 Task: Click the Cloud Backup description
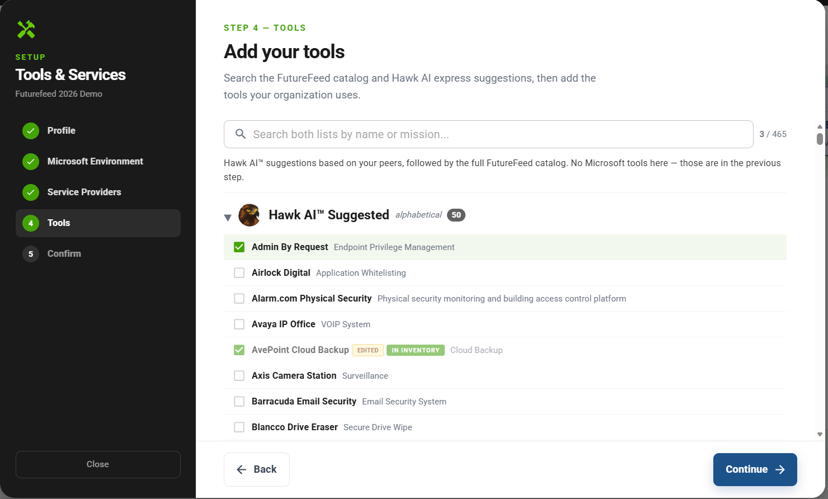[x=477, y=350]
